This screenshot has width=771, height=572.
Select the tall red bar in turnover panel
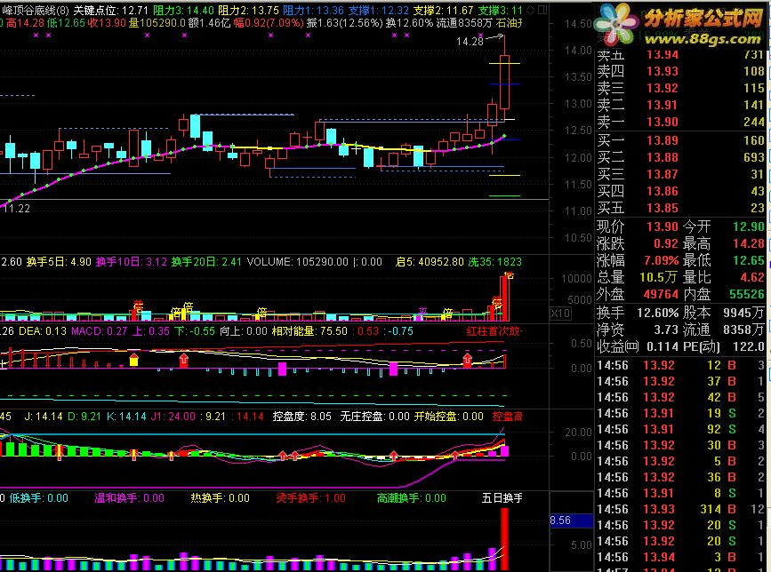pos(504,538)
